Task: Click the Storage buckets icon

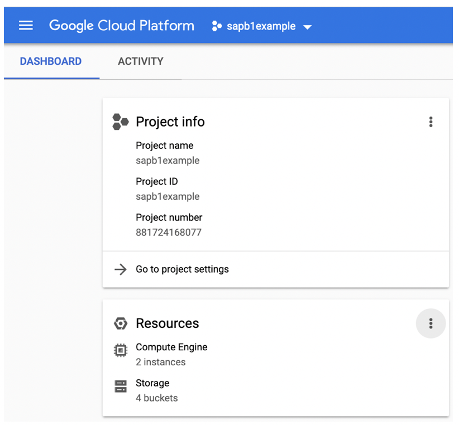Action: tap(120, 387)
